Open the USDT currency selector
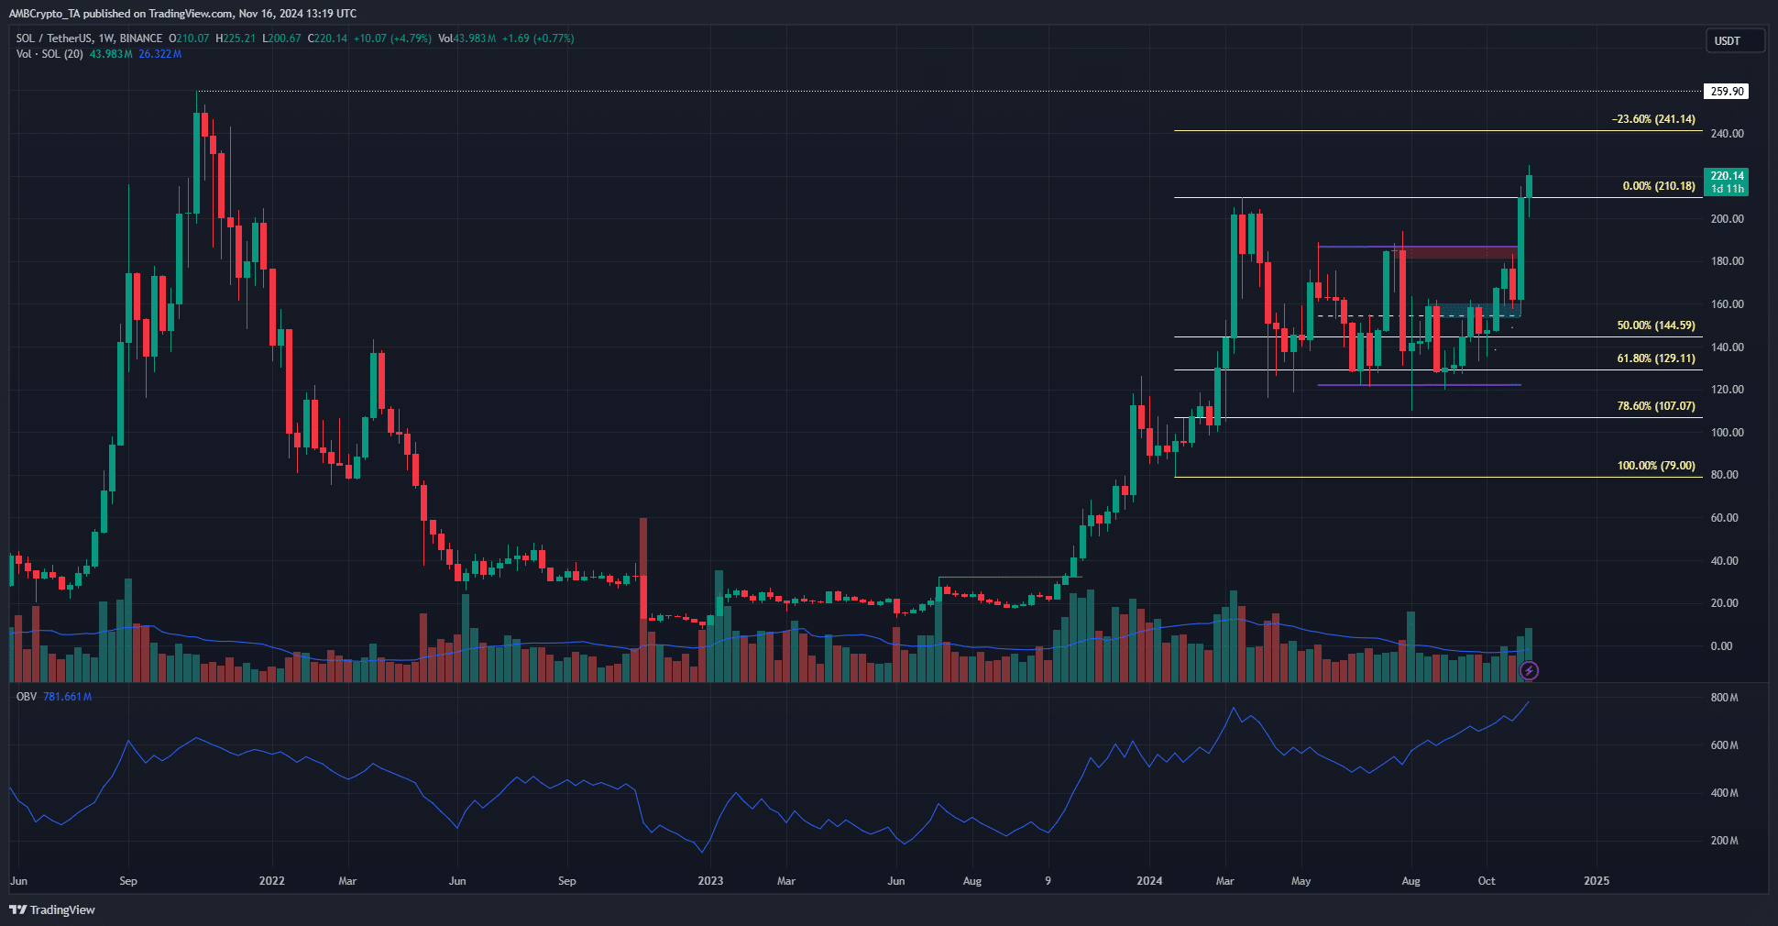Image resolution: width=1778 pixels, height=926 pixels. pyautogui.click(x=1735, y=40)
